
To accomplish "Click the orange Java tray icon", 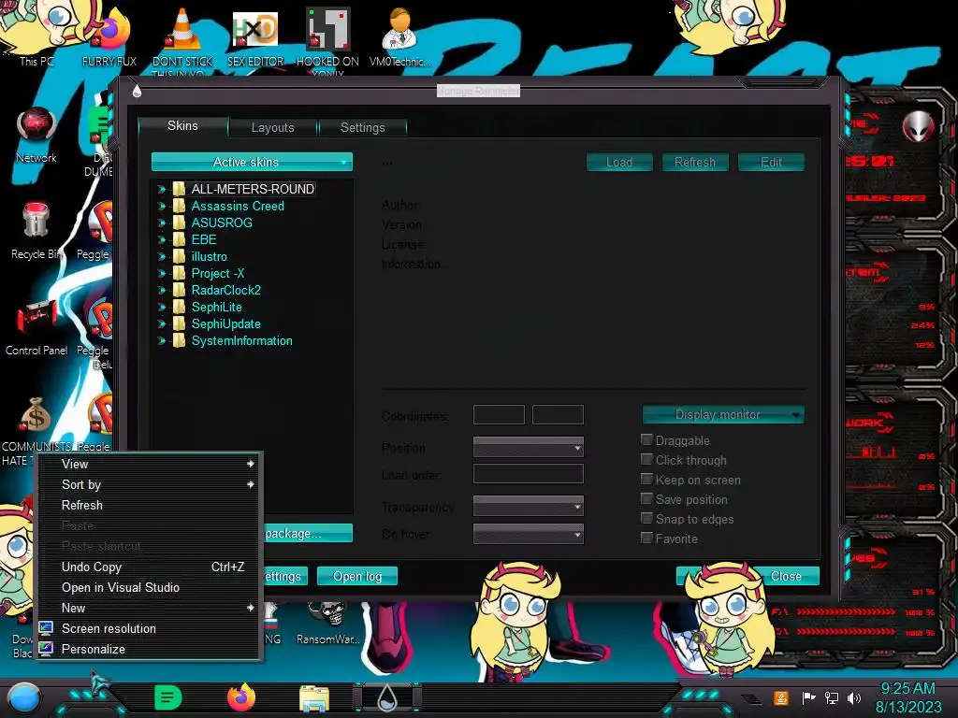I will tap(780, 697).
